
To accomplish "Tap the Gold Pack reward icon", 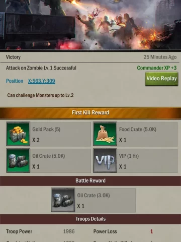I will pyautogui.click(x=18, y=134).
